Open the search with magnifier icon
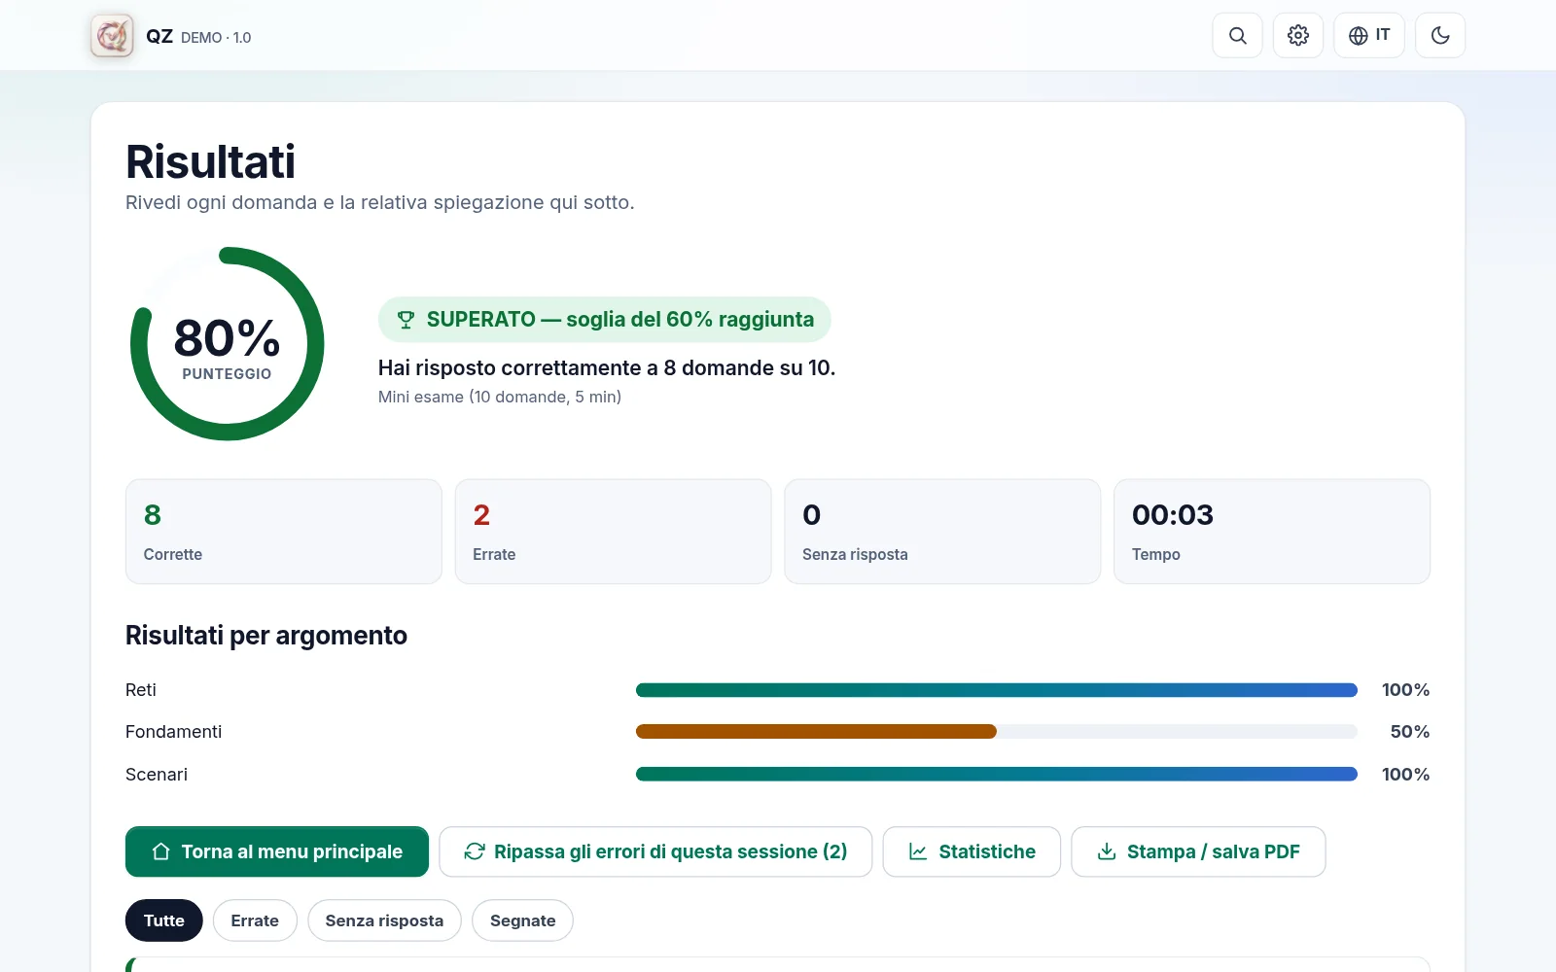This screenshot has width=1556, height=972. click(1237, 36)
